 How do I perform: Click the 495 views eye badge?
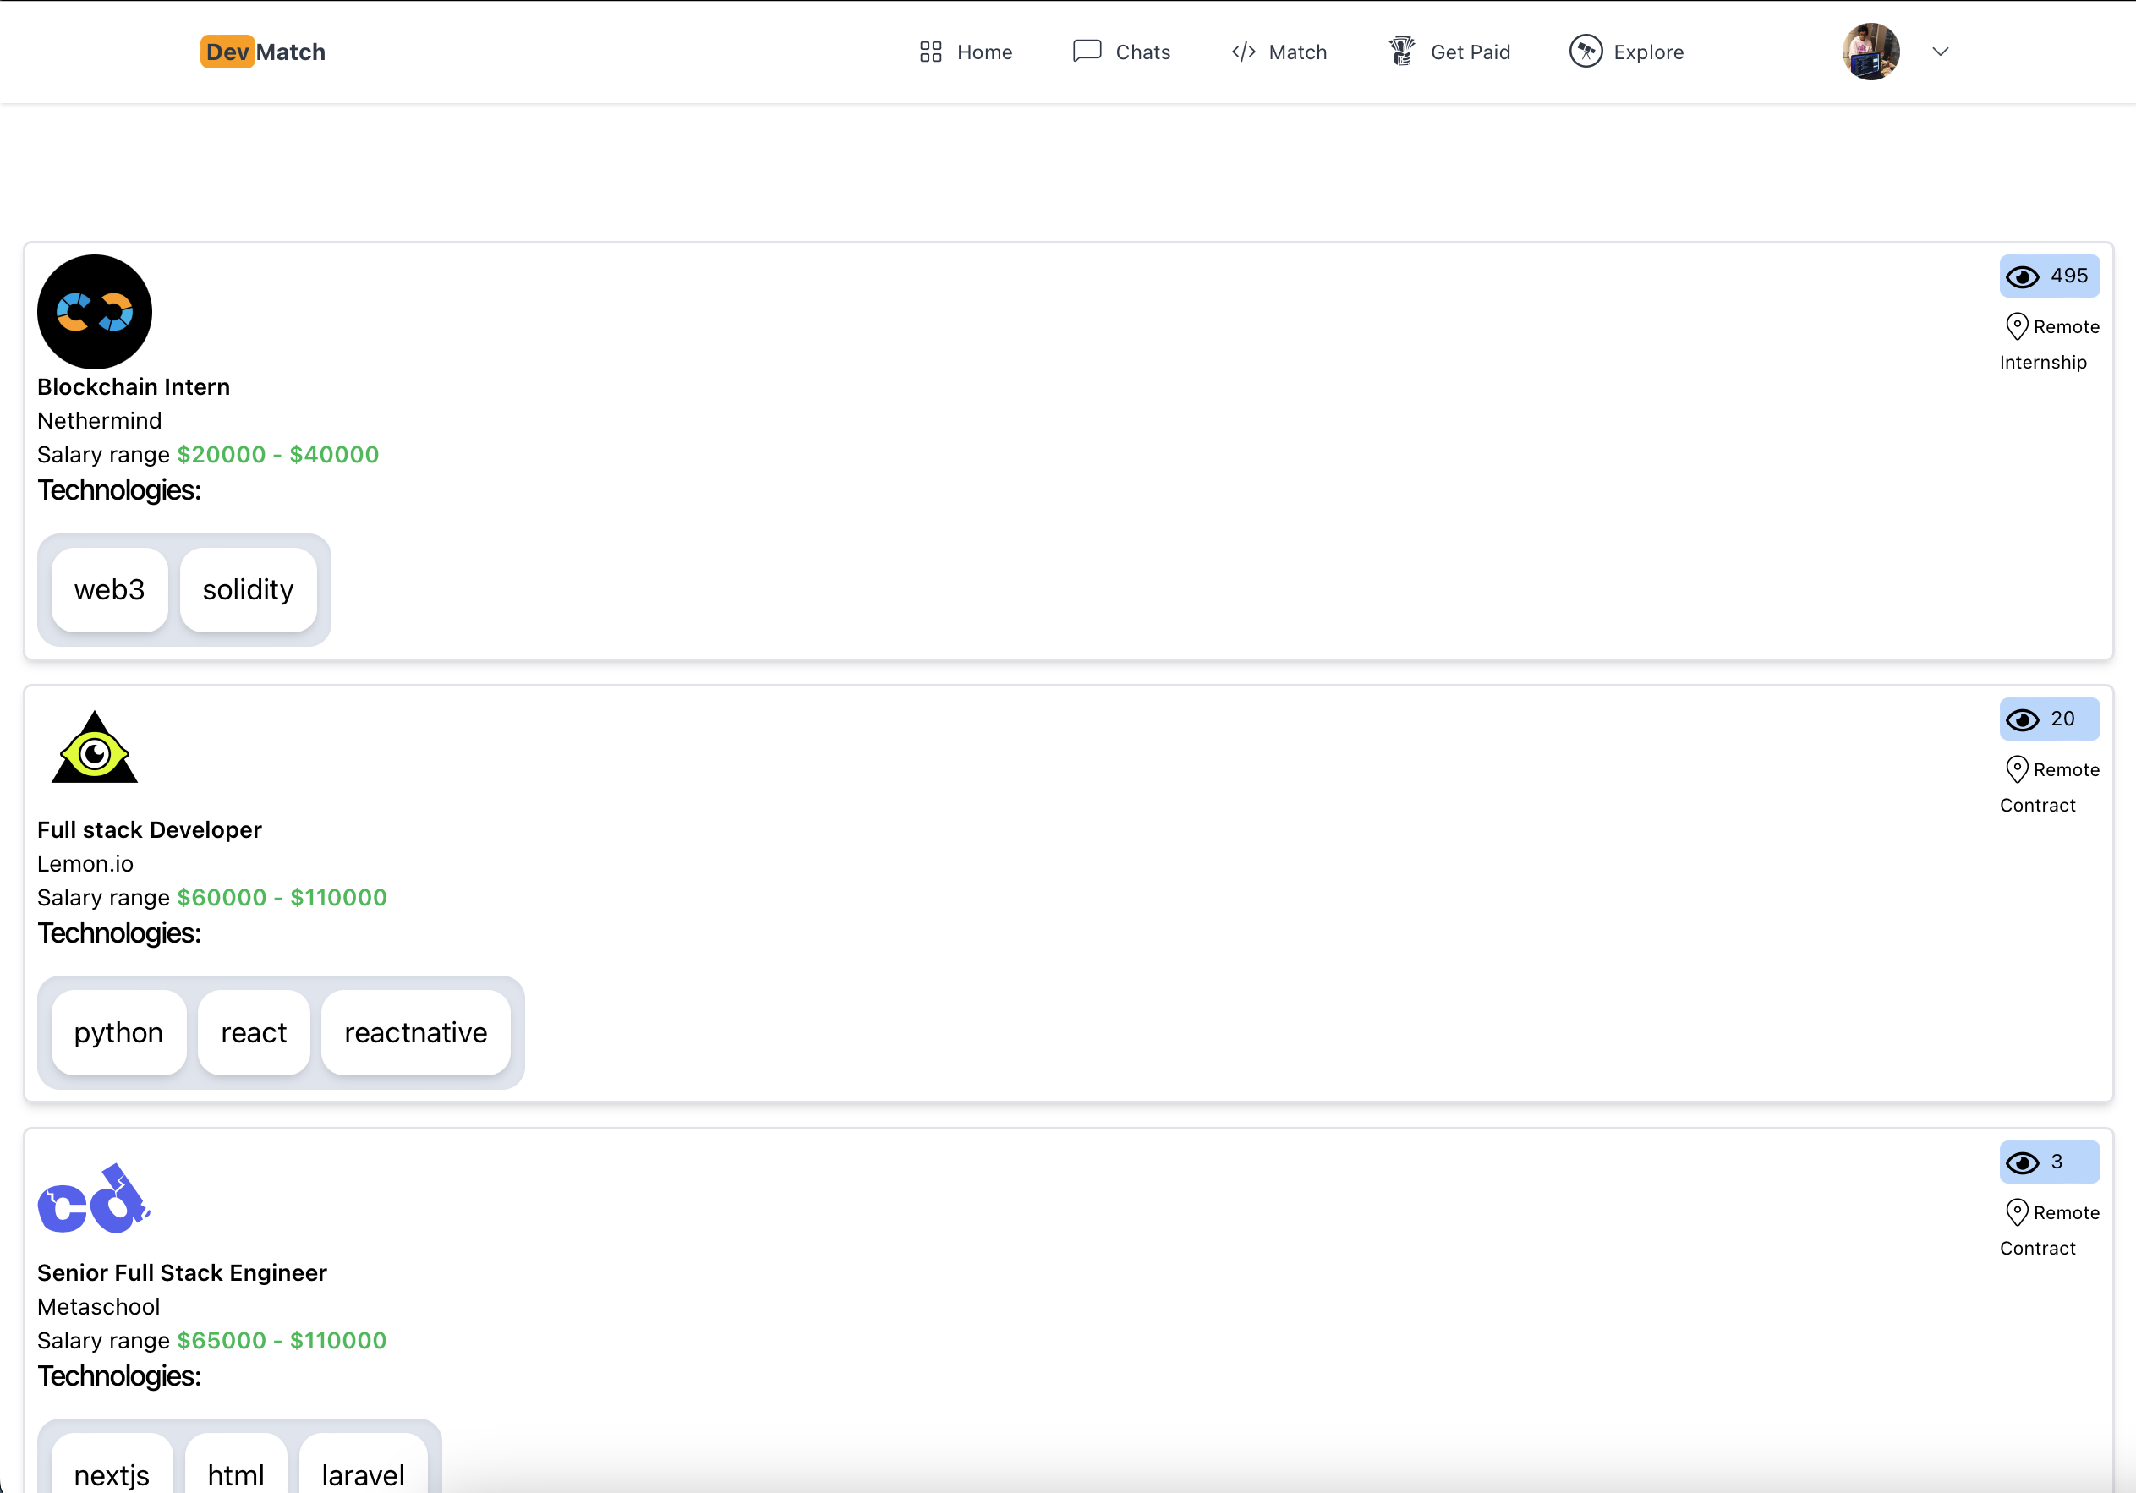tap(2049, 276)
